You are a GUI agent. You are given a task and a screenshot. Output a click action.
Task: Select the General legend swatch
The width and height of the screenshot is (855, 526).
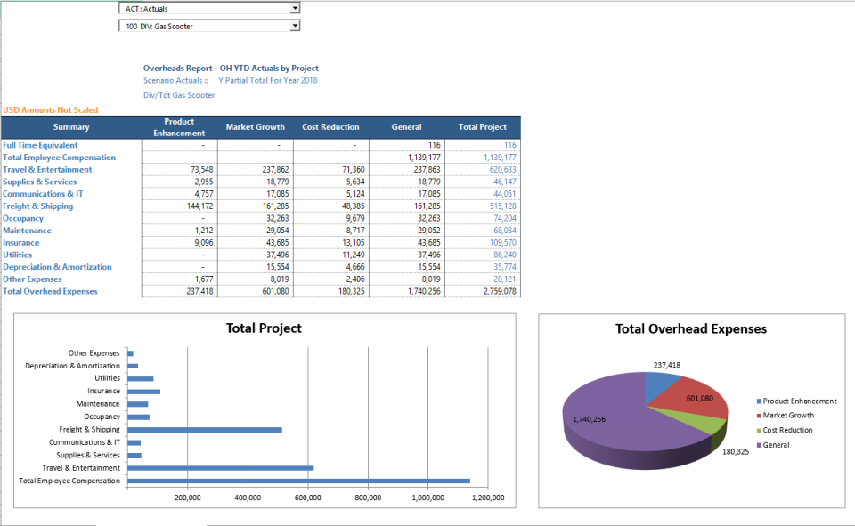pos(759,445)
